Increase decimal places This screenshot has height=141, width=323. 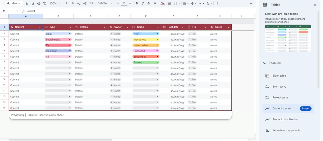tap(85, 4)
